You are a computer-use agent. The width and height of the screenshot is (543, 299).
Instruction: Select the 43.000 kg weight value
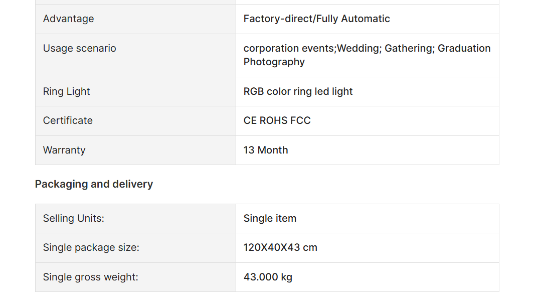pos(268,277)
